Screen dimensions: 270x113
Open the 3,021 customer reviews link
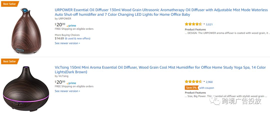(209, 24)
